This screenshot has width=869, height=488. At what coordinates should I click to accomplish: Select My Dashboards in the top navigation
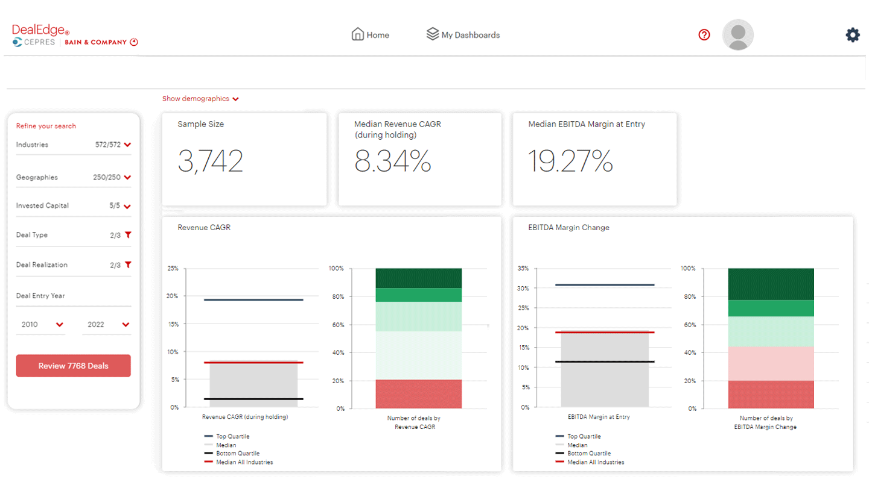coord(463,34)
